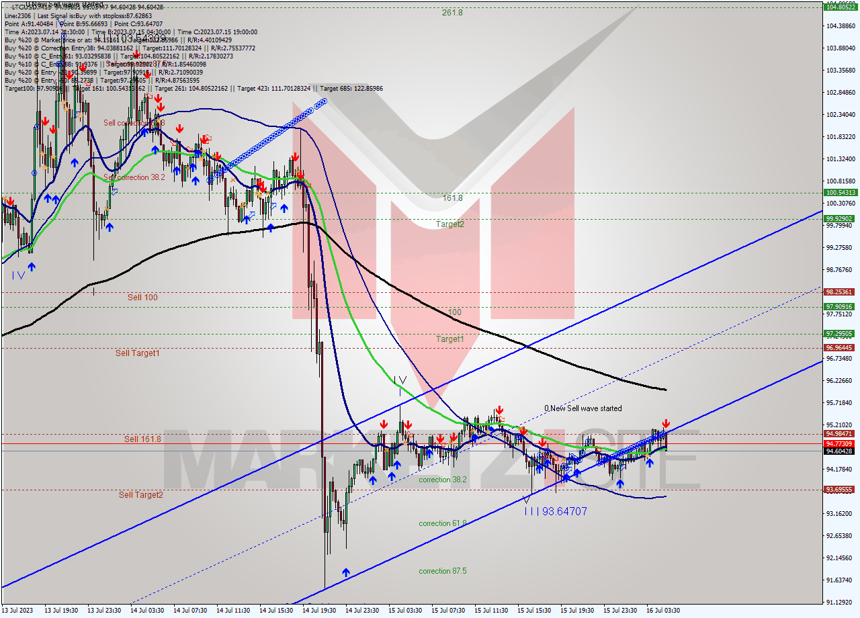
Task: Click the green 97.90916 price tag
Action: coord(840,306)
